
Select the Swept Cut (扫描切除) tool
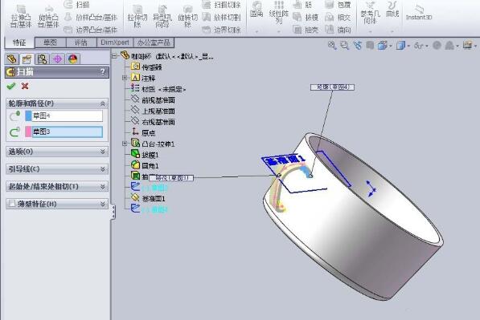coord(222,5)
